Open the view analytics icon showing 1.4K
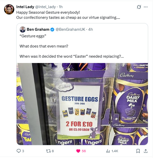This screenshot has height=158, width=154. click(108, 151)
